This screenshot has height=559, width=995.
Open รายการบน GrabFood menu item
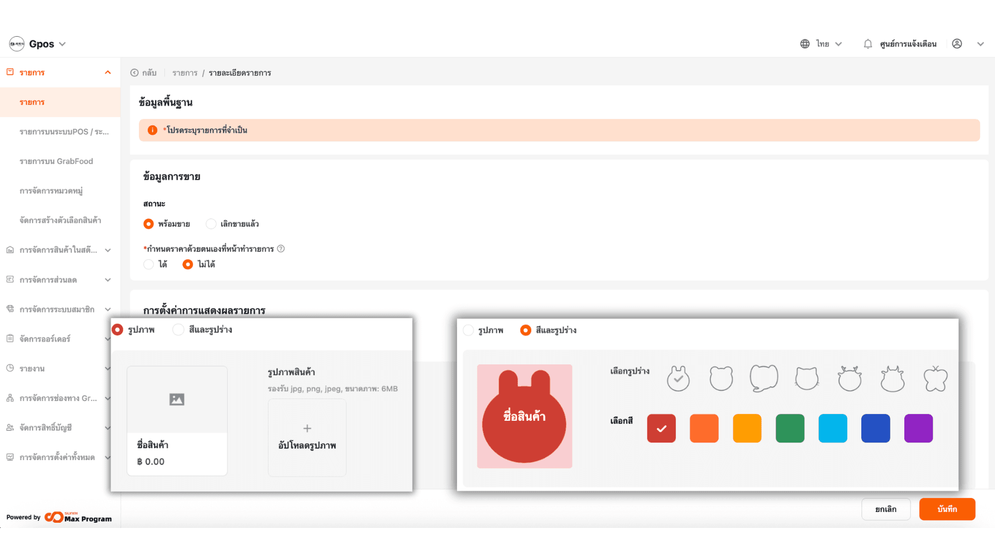pyautogui.click(x=56, y=161)
